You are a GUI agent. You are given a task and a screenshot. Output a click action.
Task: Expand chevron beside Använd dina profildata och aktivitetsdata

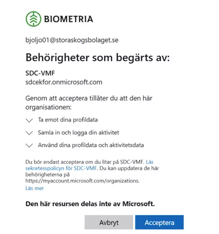[29, 145]
